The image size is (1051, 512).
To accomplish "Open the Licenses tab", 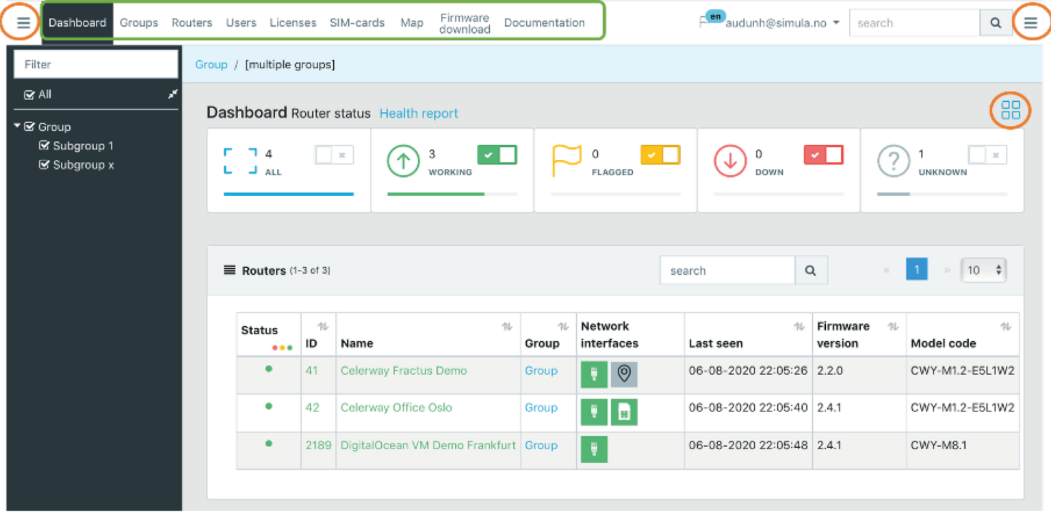I will click(293, 23).
